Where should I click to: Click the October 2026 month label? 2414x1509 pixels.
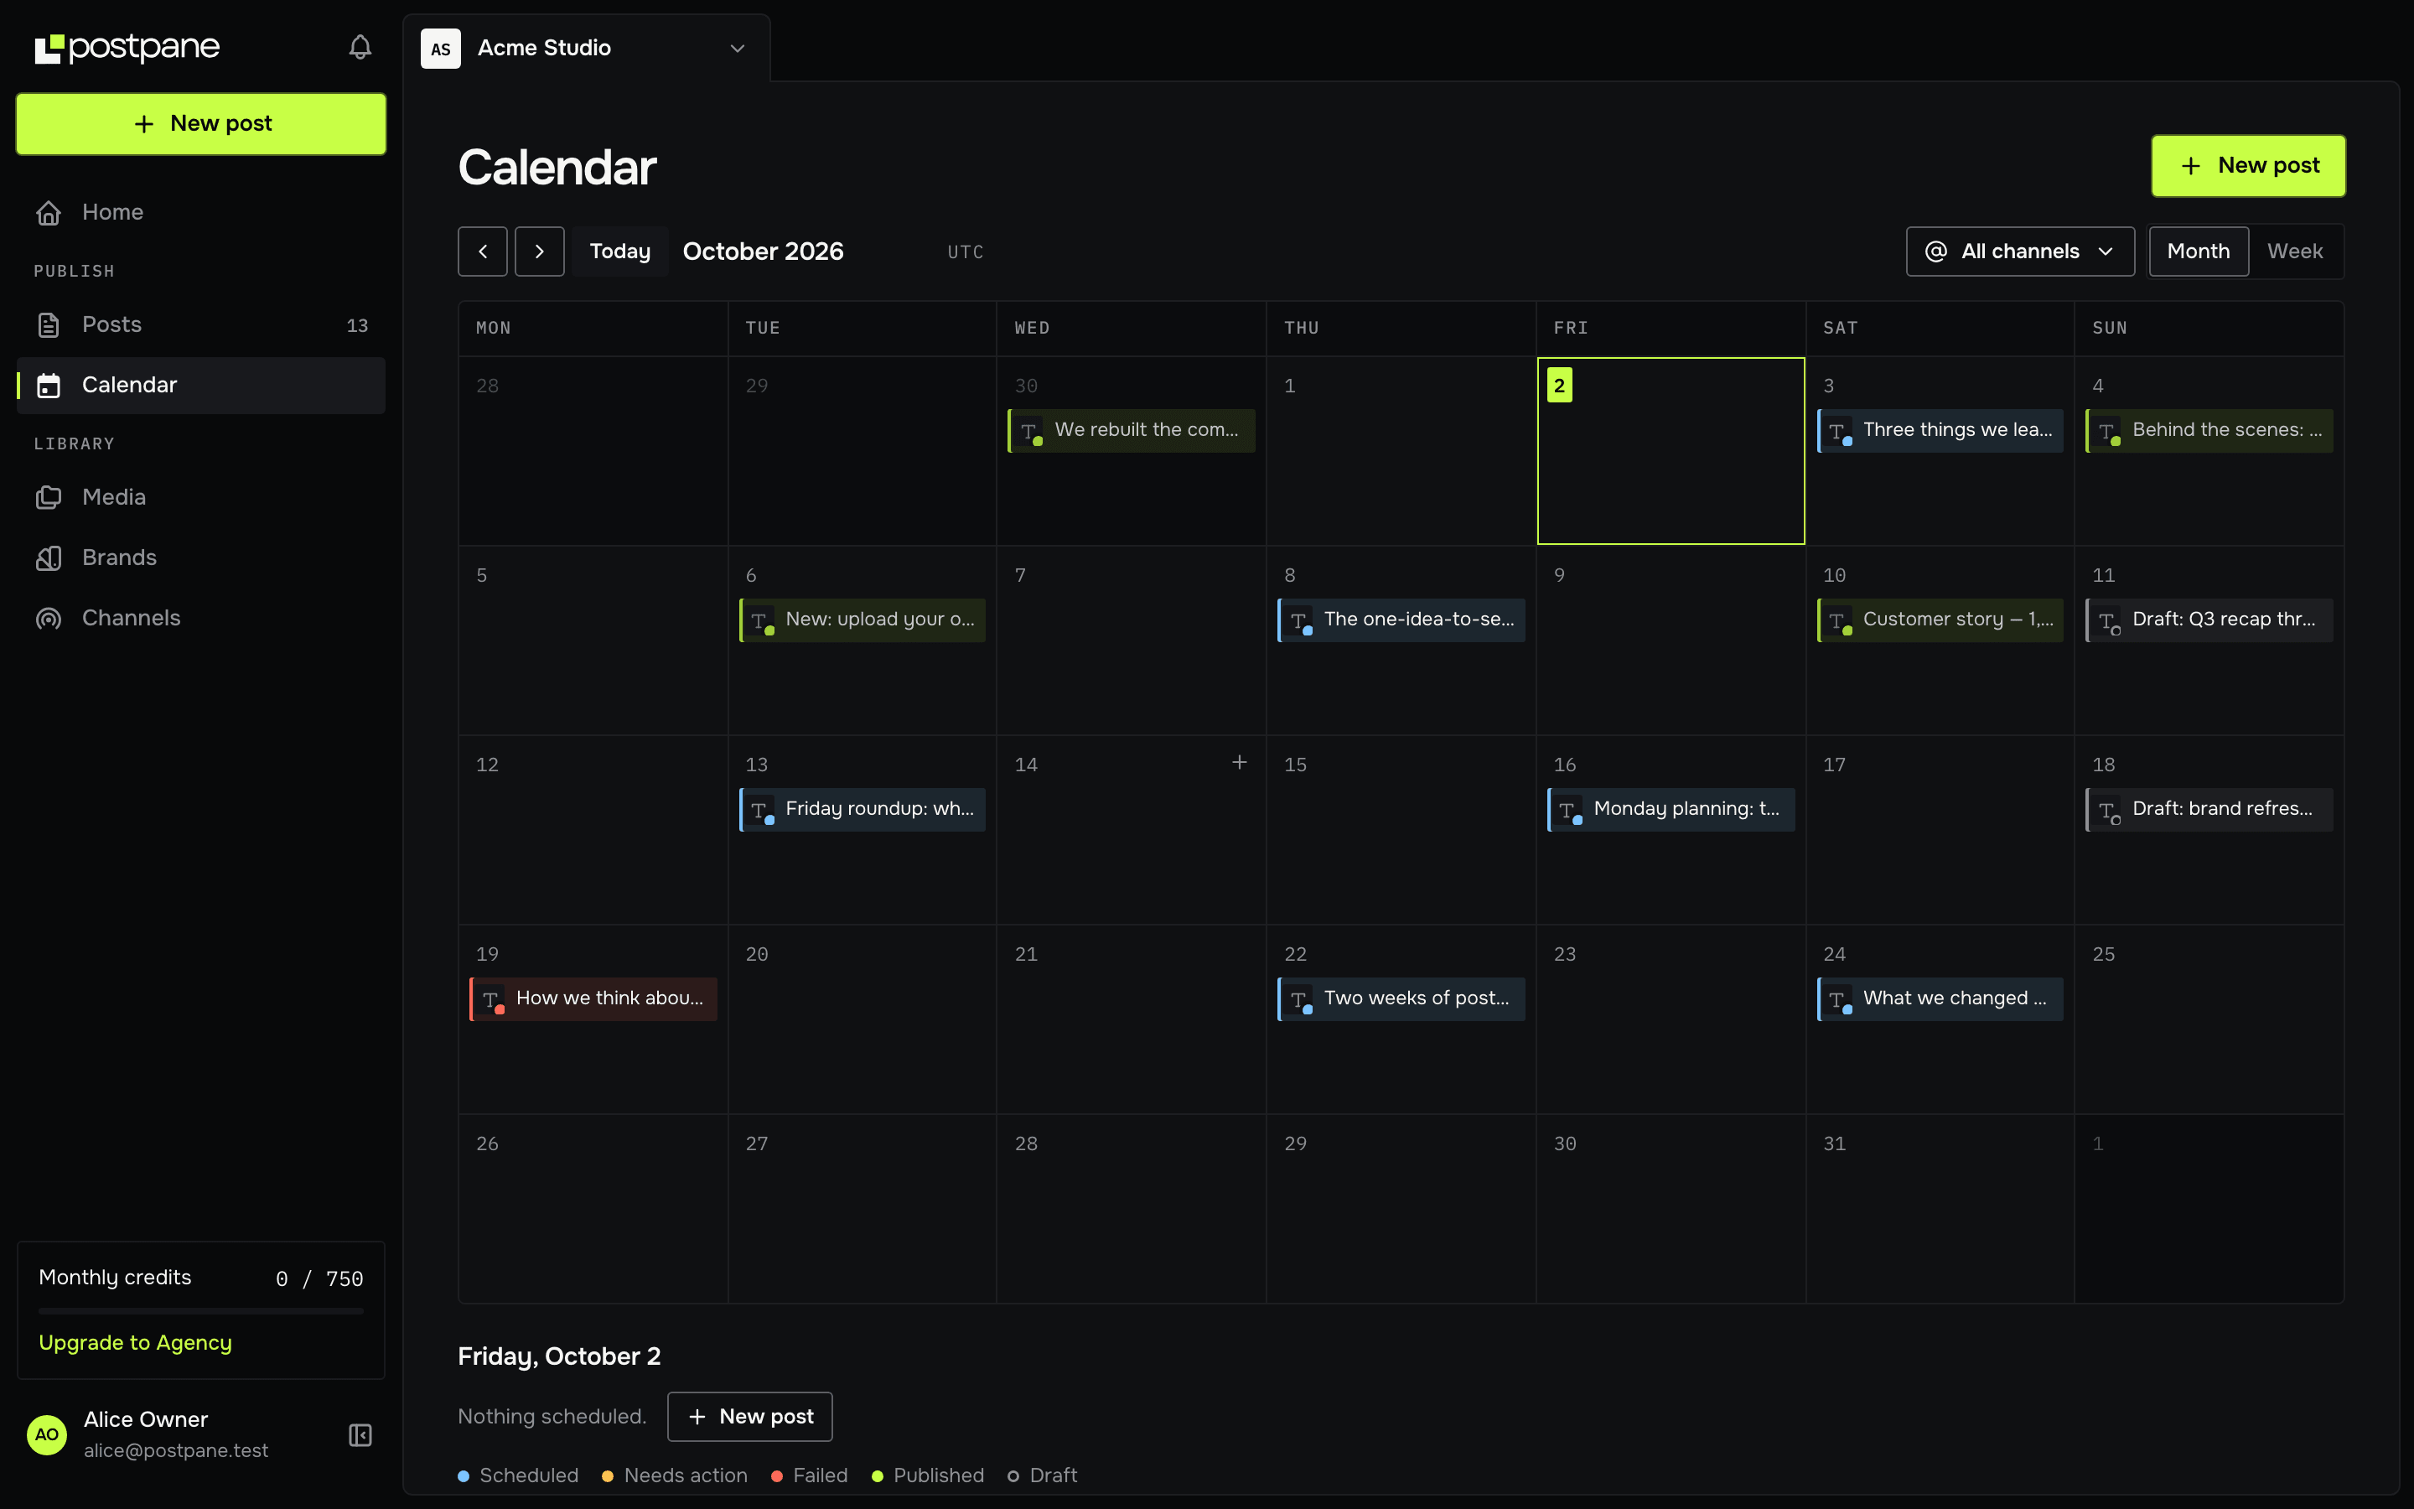point(763,251)
